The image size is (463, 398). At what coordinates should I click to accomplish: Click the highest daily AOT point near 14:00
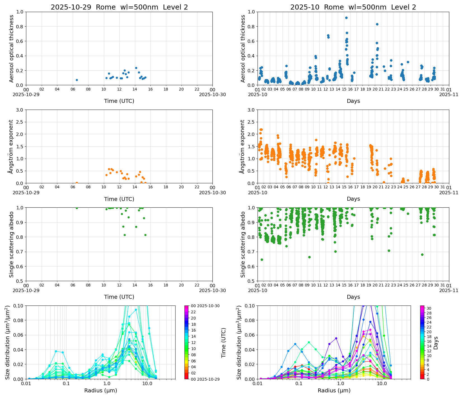coord(136,68)
